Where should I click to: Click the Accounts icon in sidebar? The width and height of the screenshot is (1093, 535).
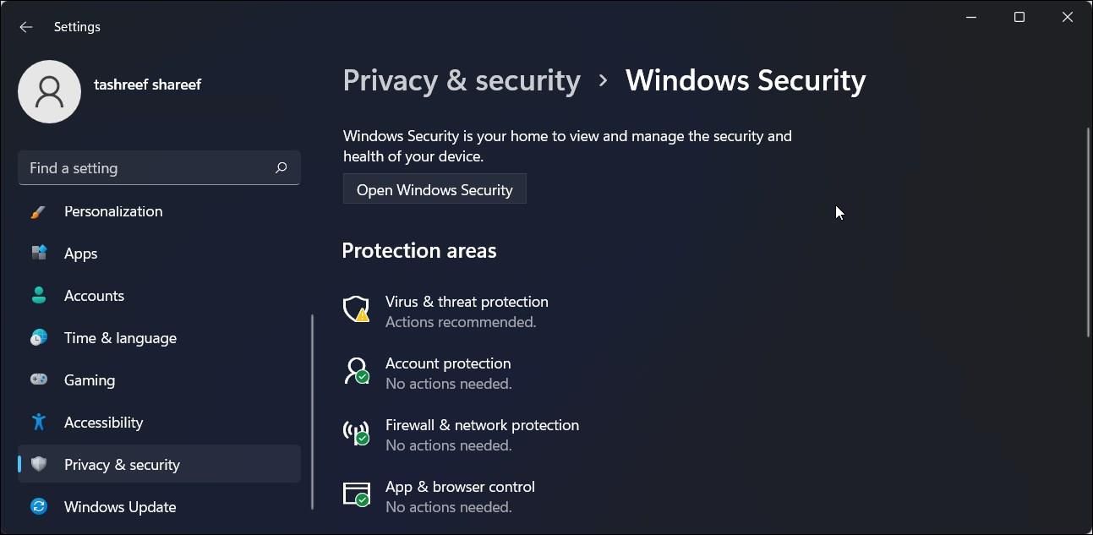39,295
